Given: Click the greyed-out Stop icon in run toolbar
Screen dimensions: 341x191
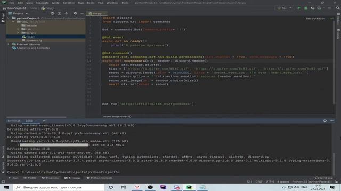Looking at the screenshot, I should click(x=330, y=8).
